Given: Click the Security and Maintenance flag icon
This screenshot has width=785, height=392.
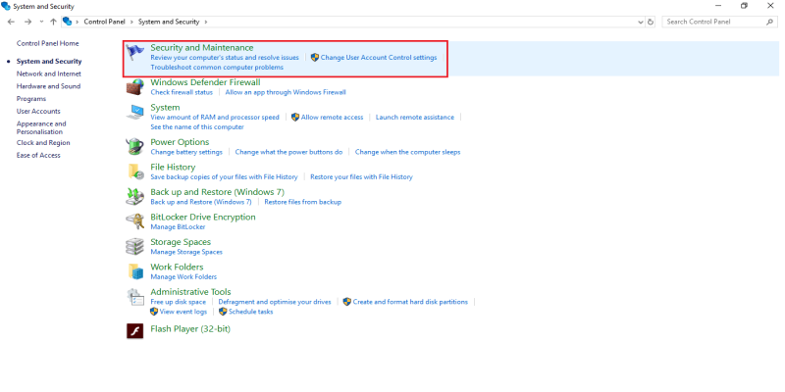Looking at the screenshot, I should click(134, 53).
